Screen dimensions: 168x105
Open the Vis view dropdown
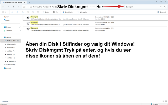pyautogui.click(x=56, y=12)
